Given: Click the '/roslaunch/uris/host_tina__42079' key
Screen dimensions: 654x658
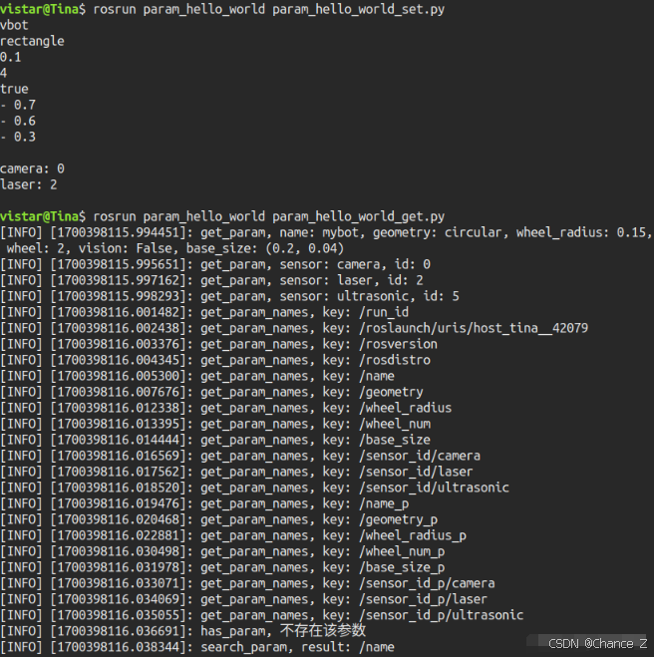Looking at the screenshot, I should [x=474, y=328].
